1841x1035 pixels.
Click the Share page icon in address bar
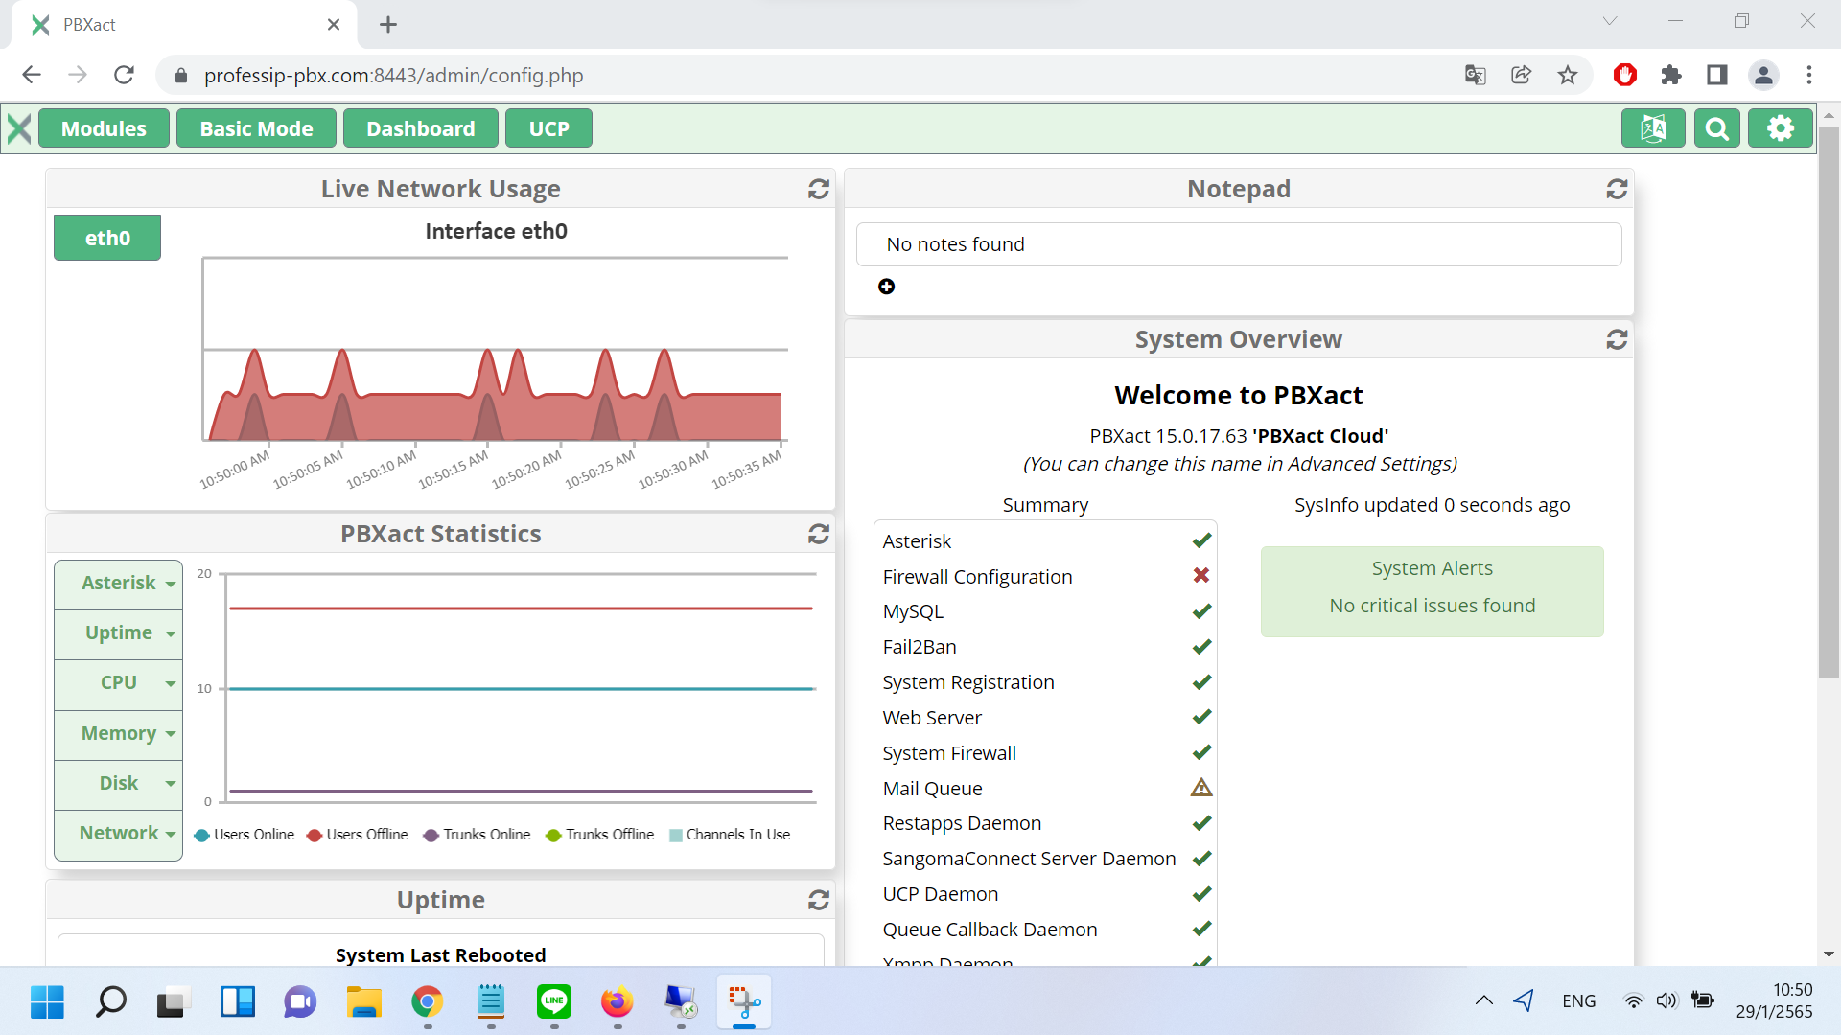pos(1522,75)
